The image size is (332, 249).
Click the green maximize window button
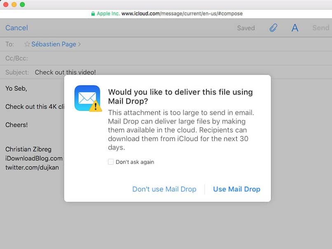click(22, 5)
